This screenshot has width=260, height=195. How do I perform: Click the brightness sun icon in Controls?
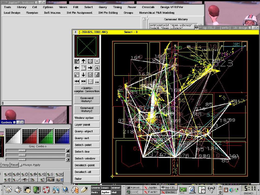click(x=68, y=155)
